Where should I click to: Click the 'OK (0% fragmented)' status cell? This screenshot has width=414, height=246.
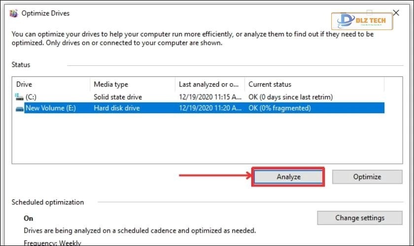[x=279, y=108]
